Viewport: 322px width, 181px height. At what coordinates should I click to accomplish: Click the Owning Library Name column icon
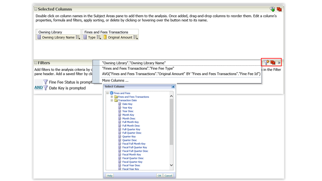coord(39,37)
